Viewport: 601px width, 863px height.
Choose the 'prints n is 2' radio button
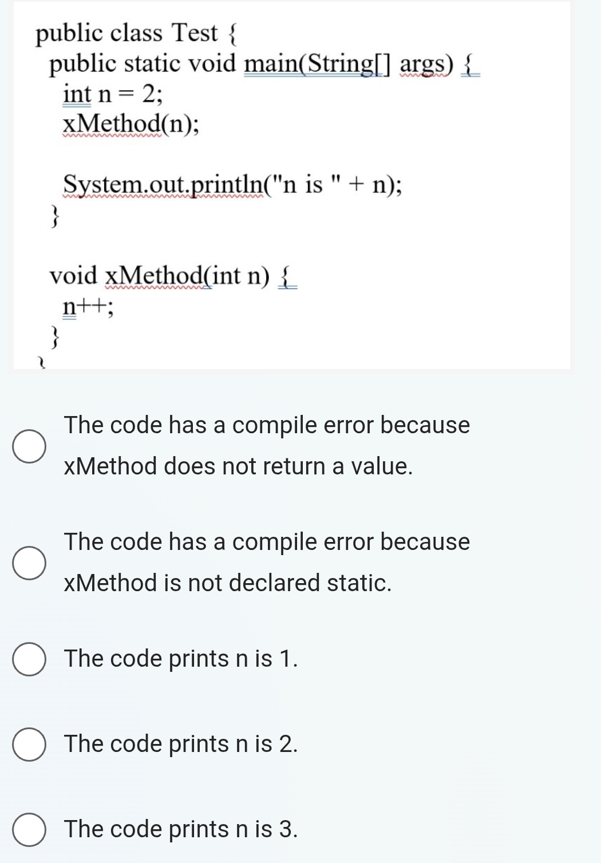[29, 745]
